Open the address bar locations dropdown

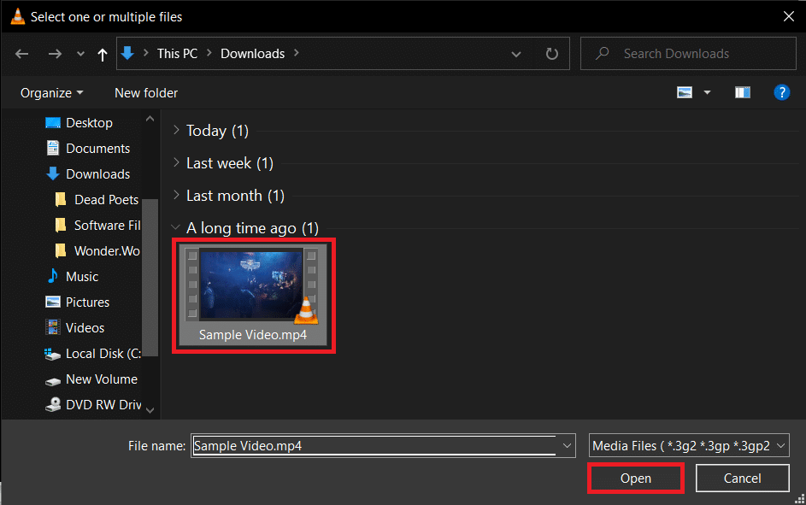(516, 53)
